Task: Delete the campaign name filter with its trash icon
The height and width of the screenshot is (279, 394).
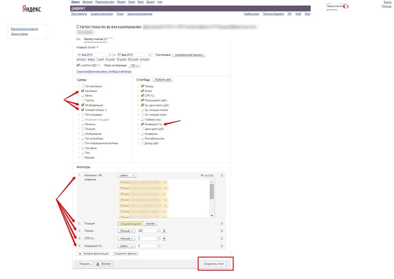Action: (222, 175)
